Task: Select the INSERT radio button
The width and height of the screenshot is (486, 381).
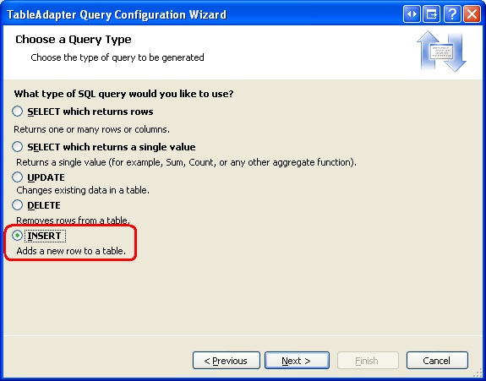Action: pos(18,236)
